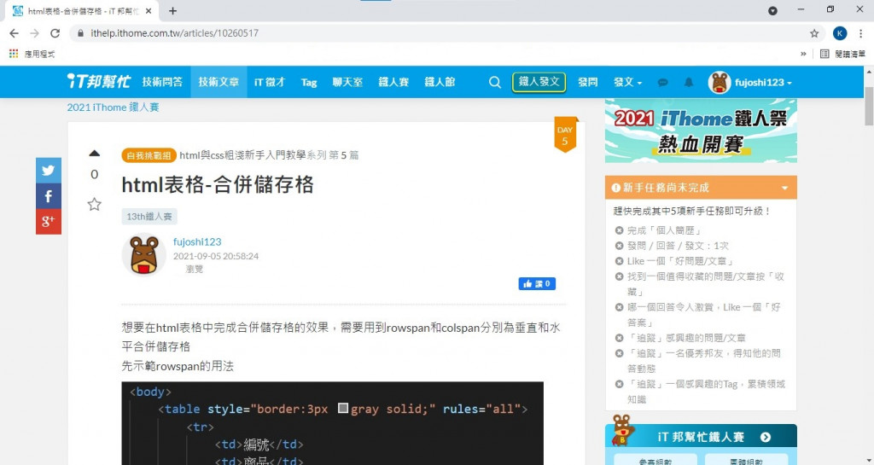Share the article on Facebook

[x=49, y=196]
